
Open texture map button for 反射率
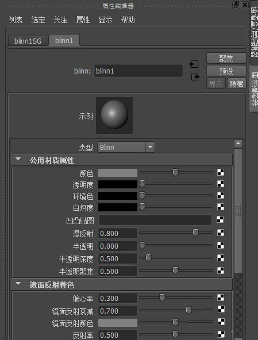221,334
